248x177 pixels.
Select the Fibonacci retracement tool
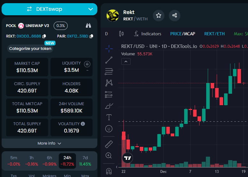(x=109, y=71)
